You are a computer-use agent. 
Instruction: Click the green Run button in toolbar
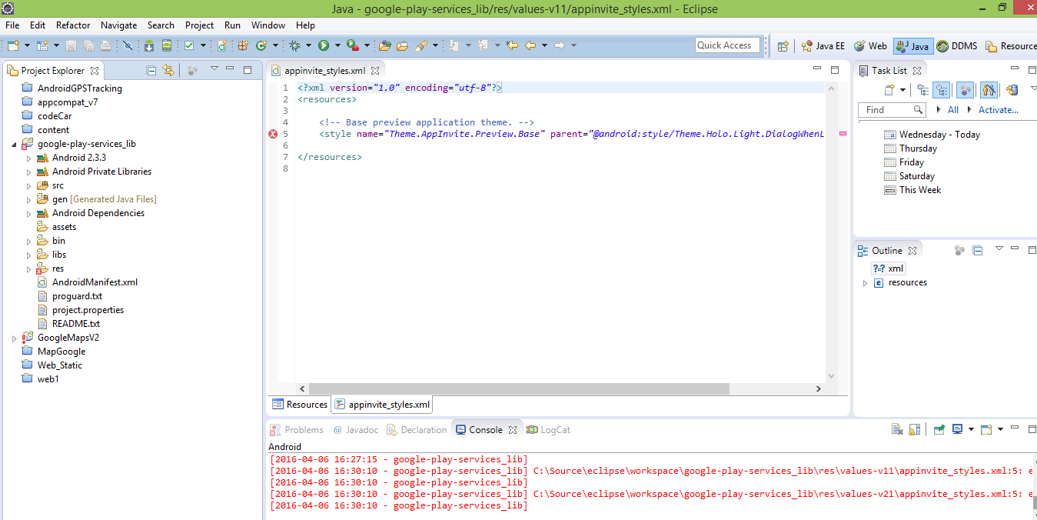point(324,46)
